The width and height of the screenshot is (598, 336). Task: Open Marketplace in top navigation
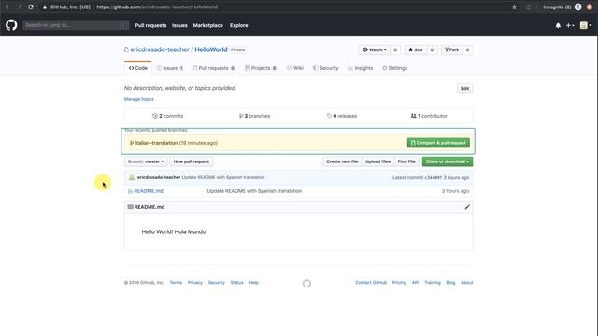pos(207,25)
